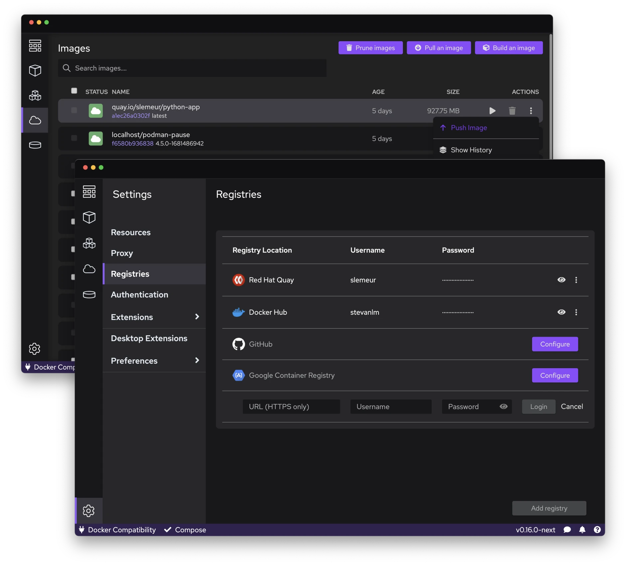Reveal the Docker Hub password
Image resolution: width=627 pixels, height=565 pixels.
pos(561,312)
